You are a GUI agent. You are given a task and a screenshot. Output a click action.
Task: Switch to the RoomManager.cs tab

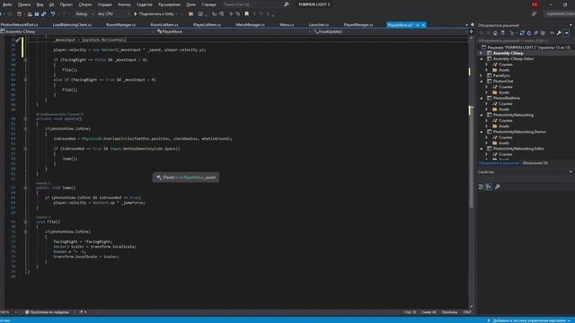click(121, 25)
